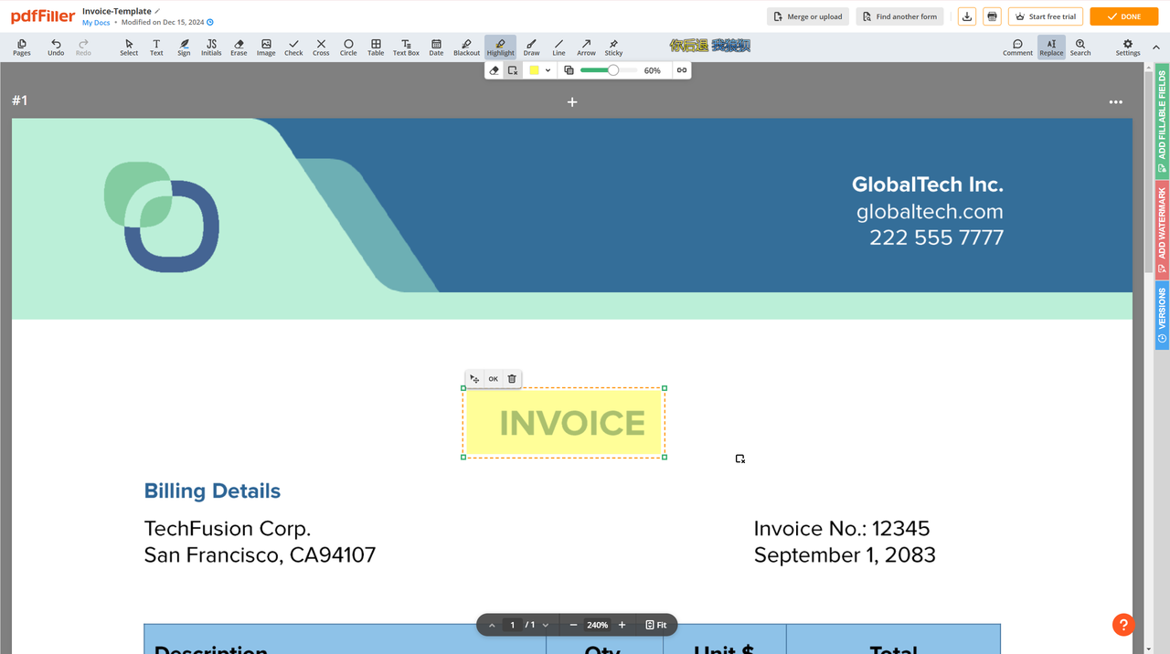The width and height of the screenshot is (1170, 654).
Task: Open the 240% zoom level box
Action: pyautogui.click(x=598, y=626)
